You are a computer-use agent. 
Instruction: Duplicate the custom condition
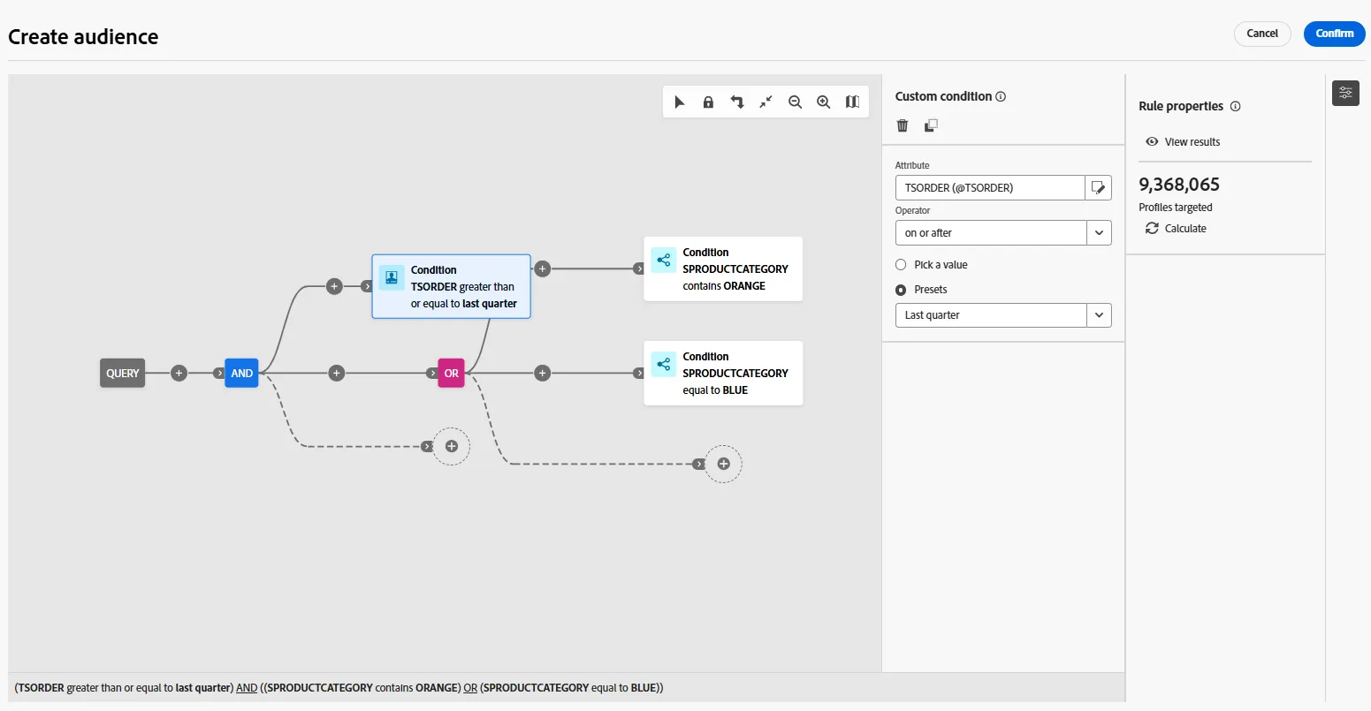click(x=931, y=125)
